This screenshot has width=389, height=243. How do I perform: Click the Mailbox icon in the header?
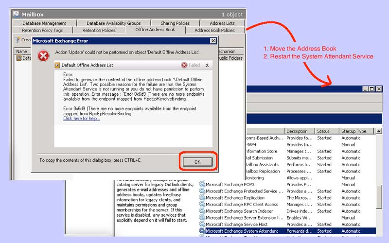pos(17,14)
